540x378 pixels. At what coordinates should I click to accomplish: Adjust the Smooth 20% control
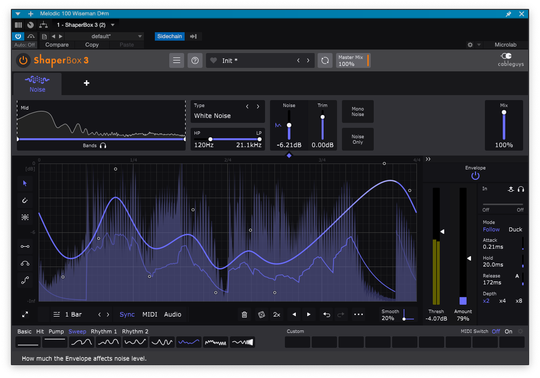click(398, 315)
